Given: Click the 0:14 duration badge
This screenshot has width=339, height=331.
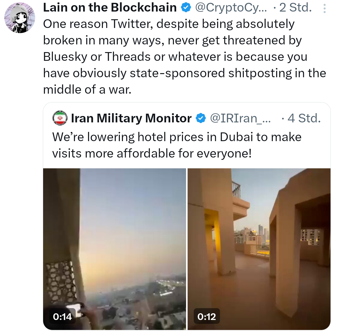Looking at the screenshot, I should (62, 317).
